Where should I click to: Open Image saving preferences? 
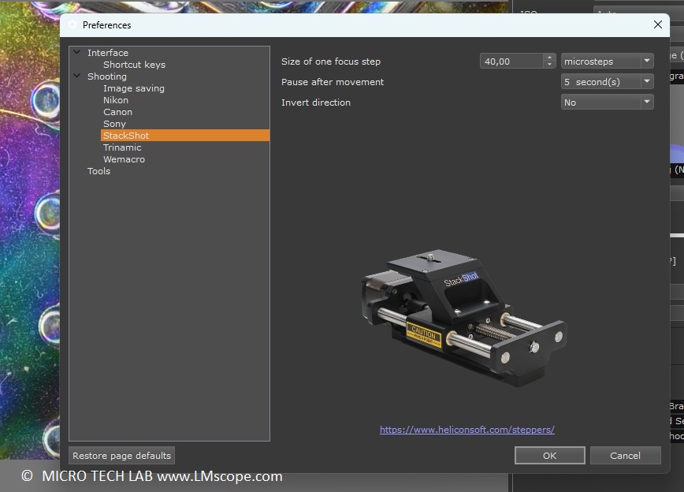[x=133, y=88]
